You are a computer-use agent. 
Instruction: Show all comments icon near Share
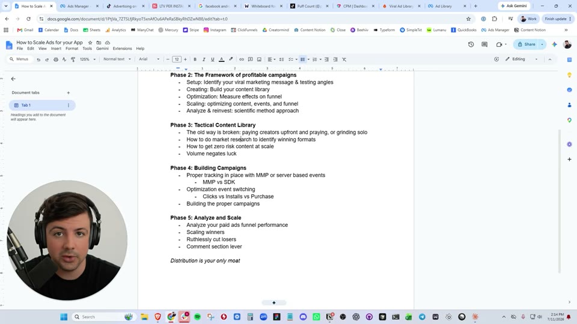pyautogui.click(x=484, y=44)
